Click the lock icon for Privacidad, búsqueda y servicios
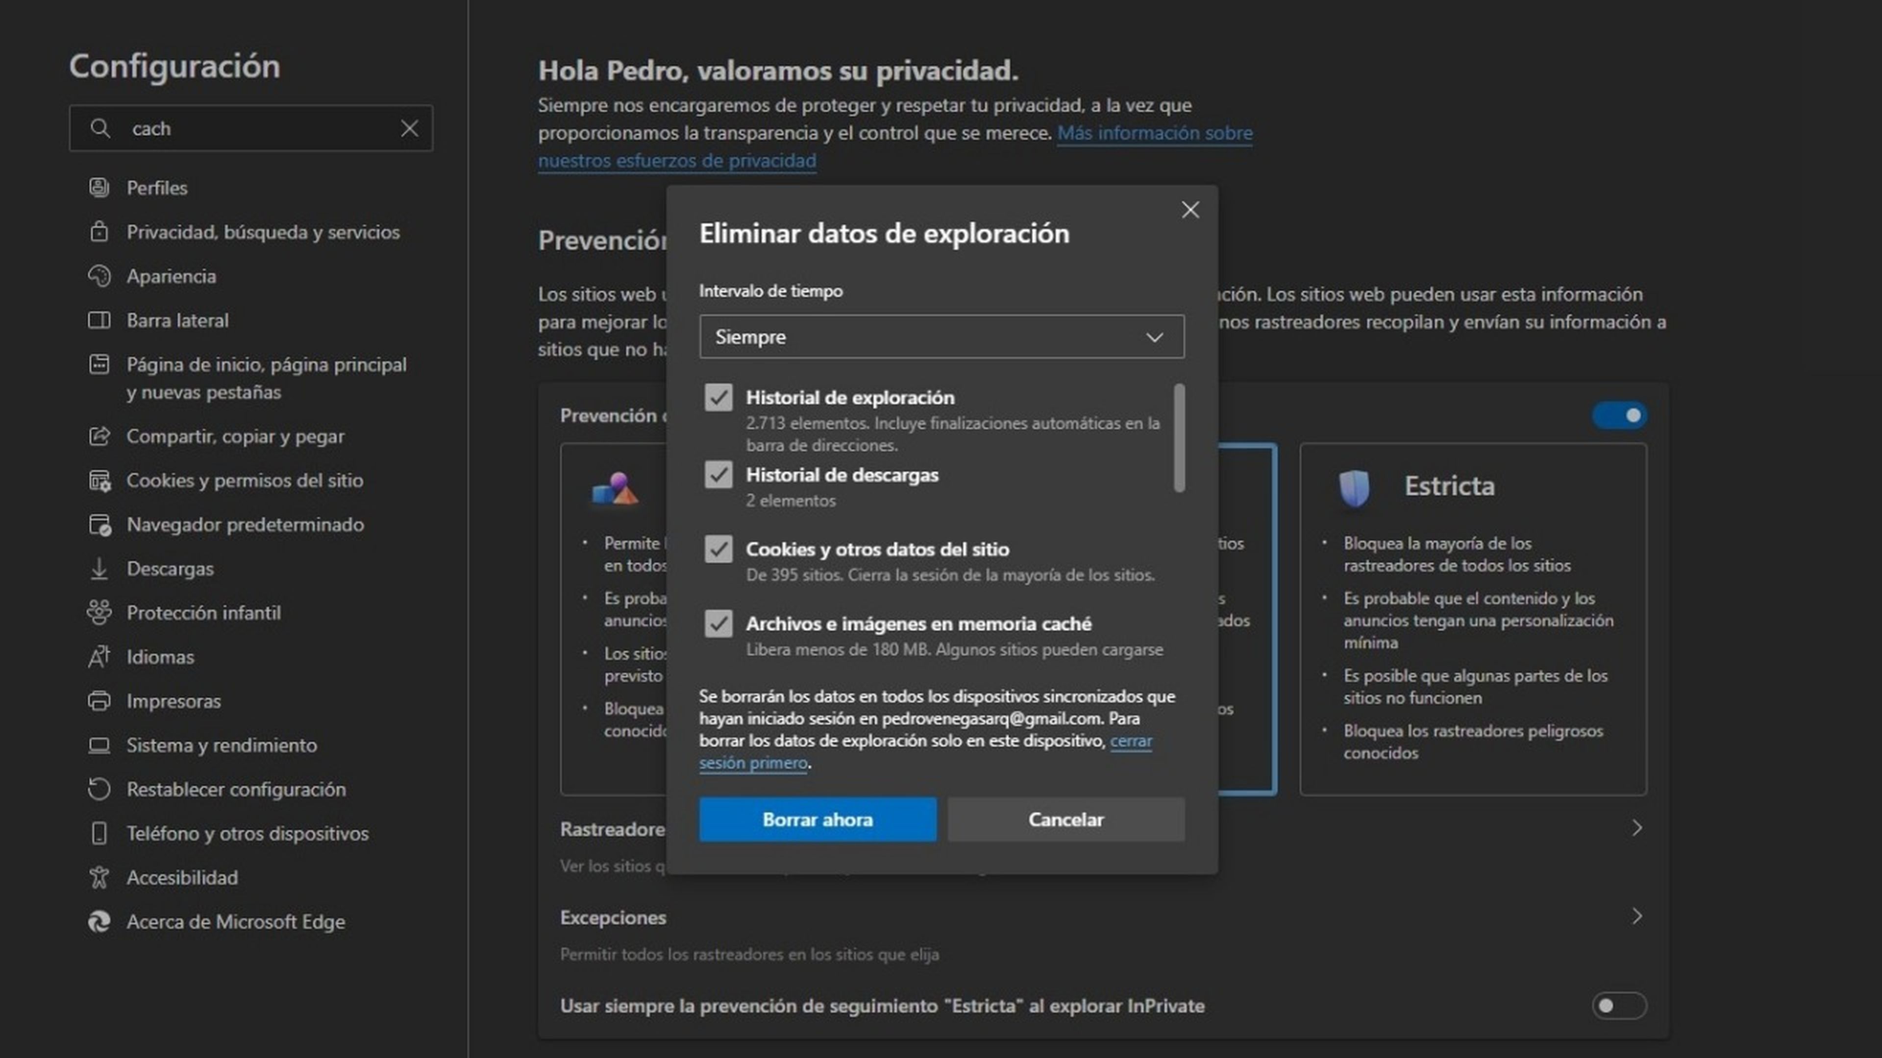This screenshot has height=1058, width=1882. pos(99,232)
